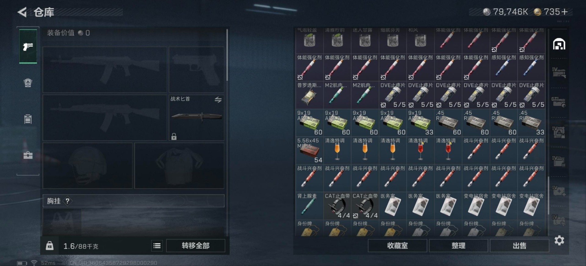Select the main stash house icon
This screenshot has width=586, height=266.
[559, 44]
